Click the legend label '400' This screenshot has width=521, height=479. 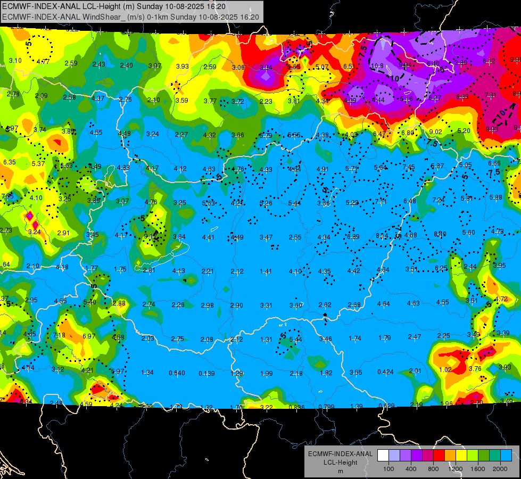coord(411,469)
